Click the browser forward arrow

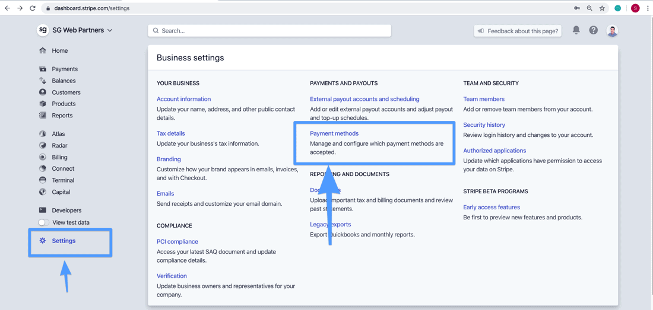[20, 8]
